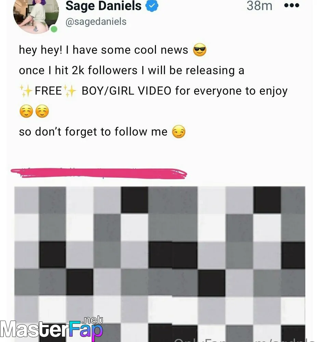Click the sunglasses emoji after 'cool news'

pyautogui.click(x=200, y=50)
